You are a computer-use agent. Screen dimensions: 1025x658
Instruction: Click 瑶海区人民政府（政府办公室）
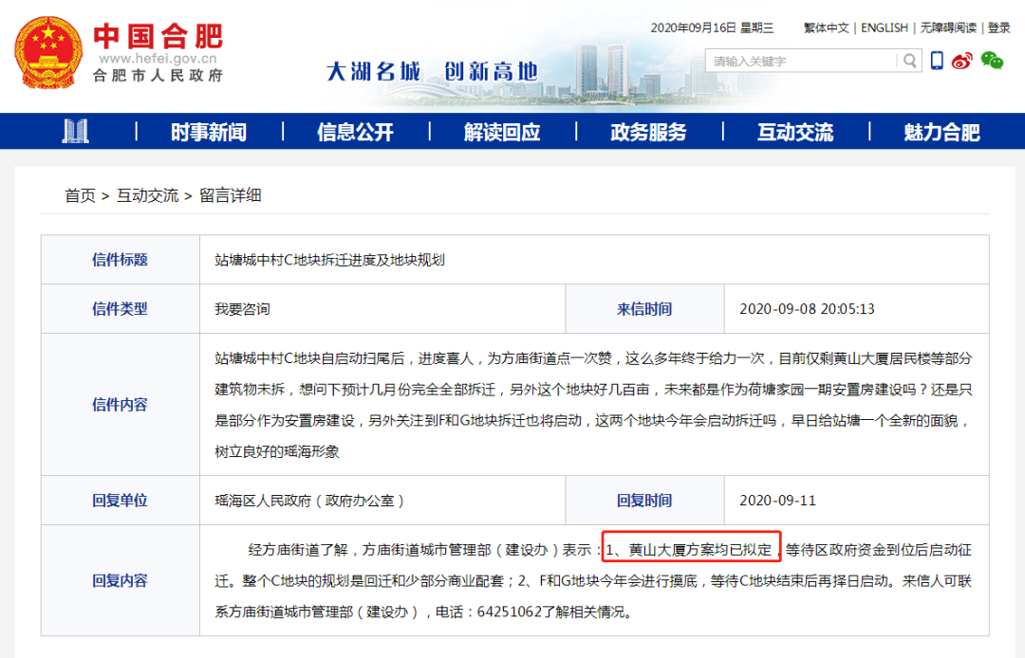click(309, 500)
